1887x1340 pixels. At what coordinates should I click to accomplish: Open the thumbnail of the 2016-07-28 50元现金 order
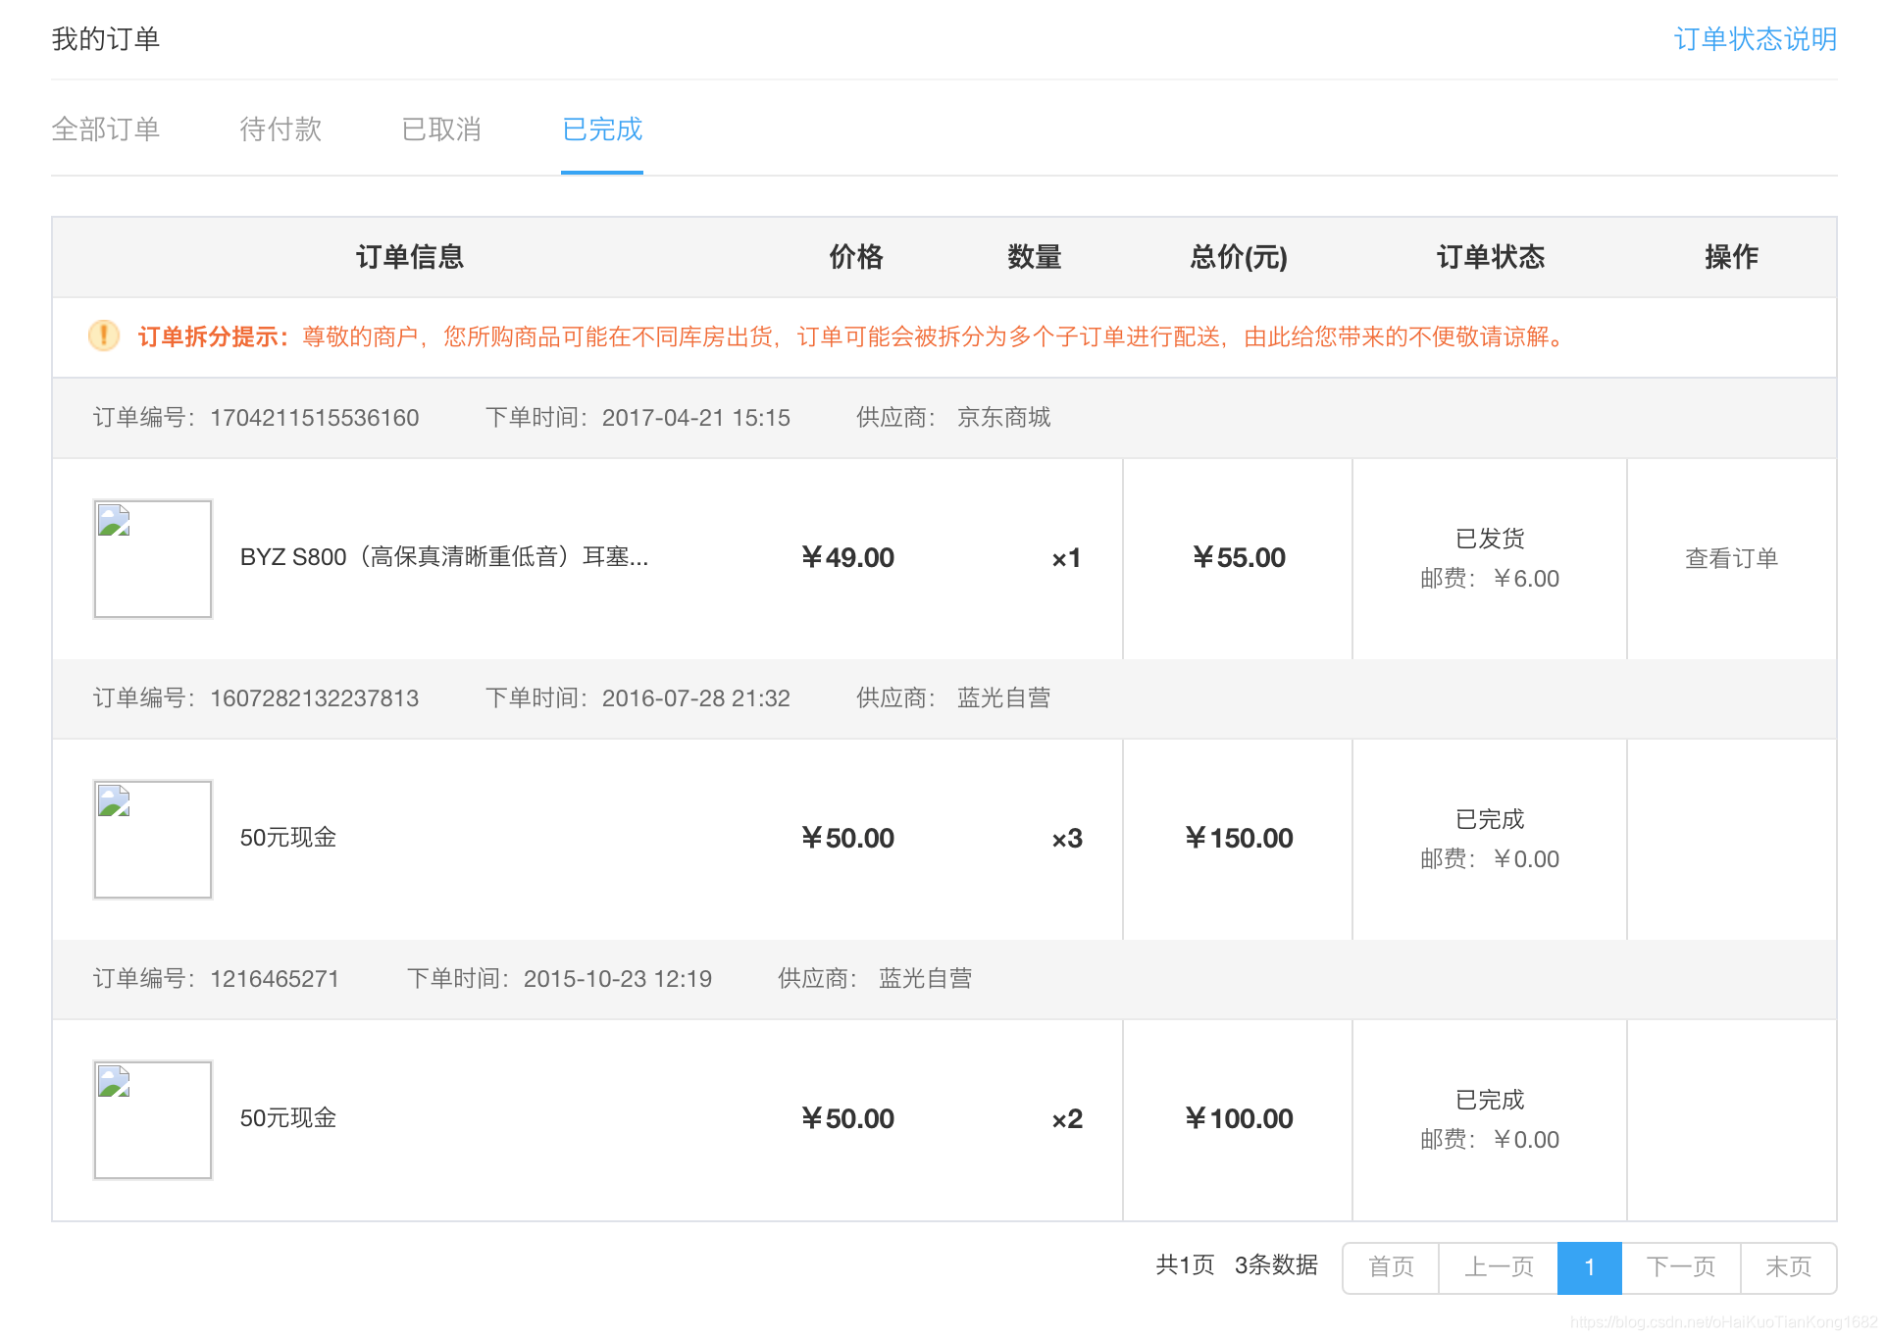(153, 840)
